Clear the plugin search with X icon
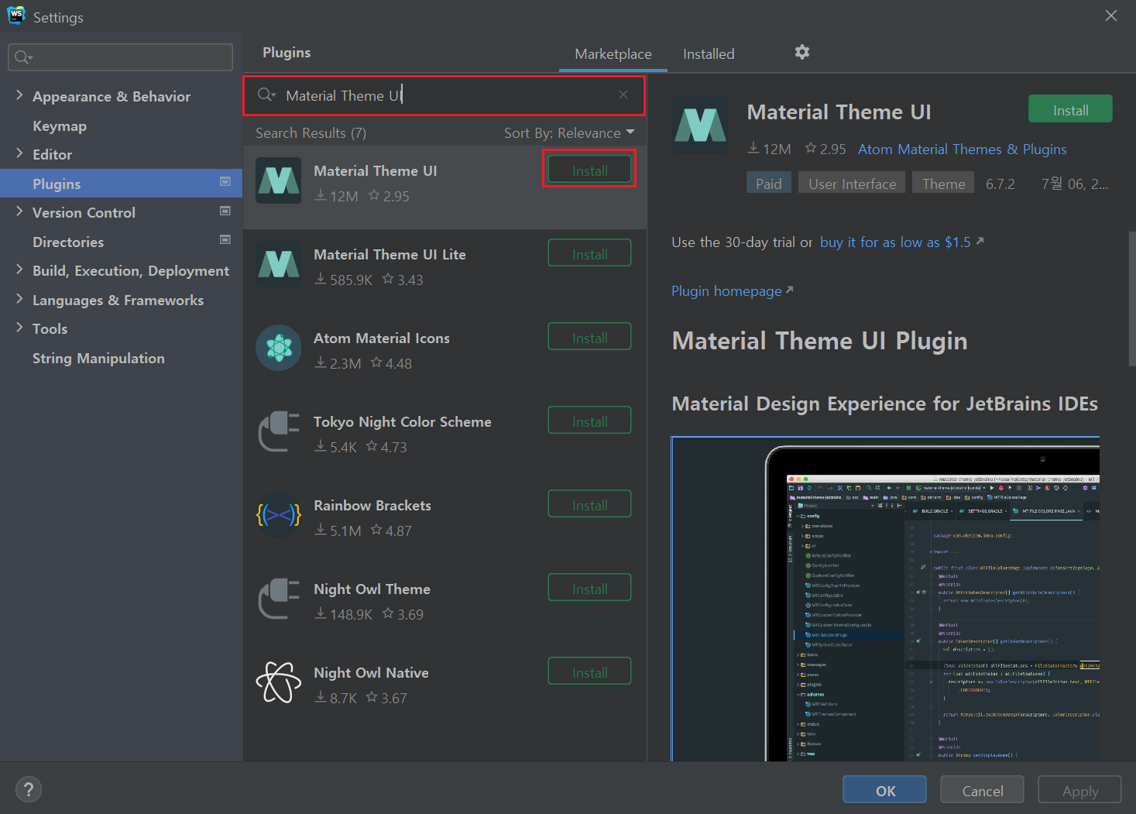Screen dimensions: 1136x814 pyautogui.click(x=623, y=94)
